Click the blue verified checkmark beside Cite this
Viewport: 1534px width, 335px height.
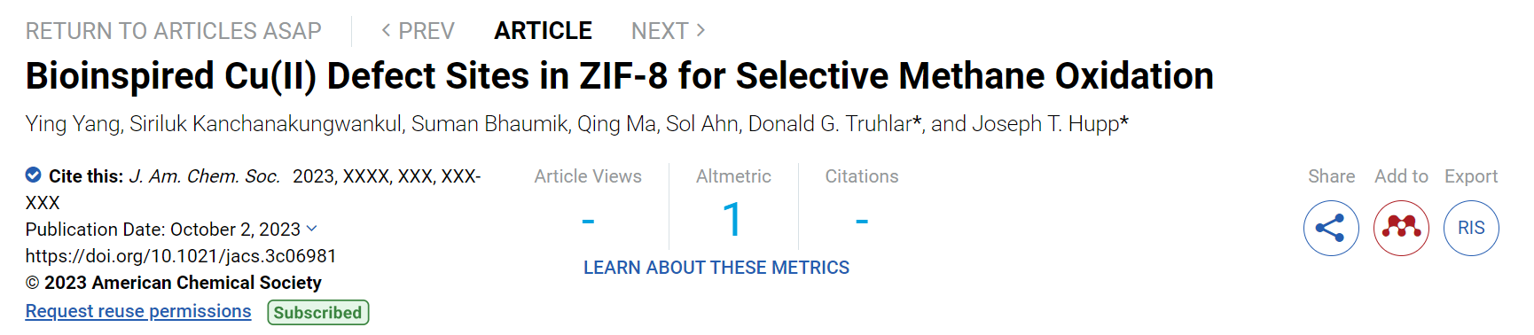pyautogui.click(x=34, y=175)
